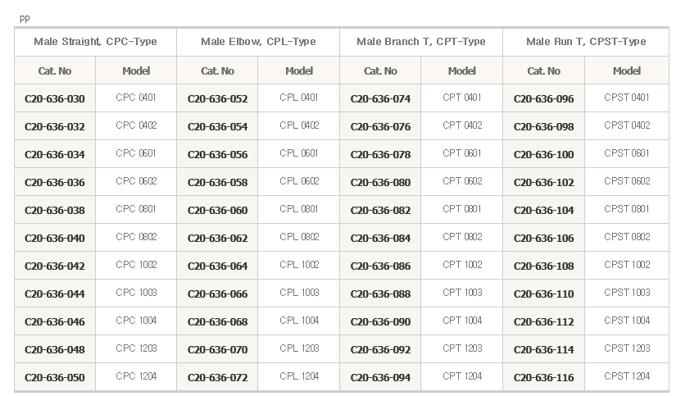Click the Male Run T, CPST-Type header
Image resolution: width=690 pixels, height=396 pixels.
click(586, 42)
